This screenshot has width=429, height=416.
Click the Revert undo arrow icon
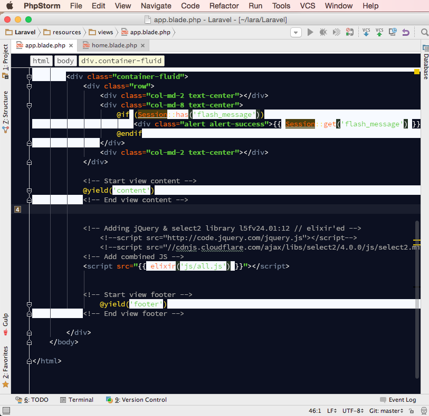(406, 32)
